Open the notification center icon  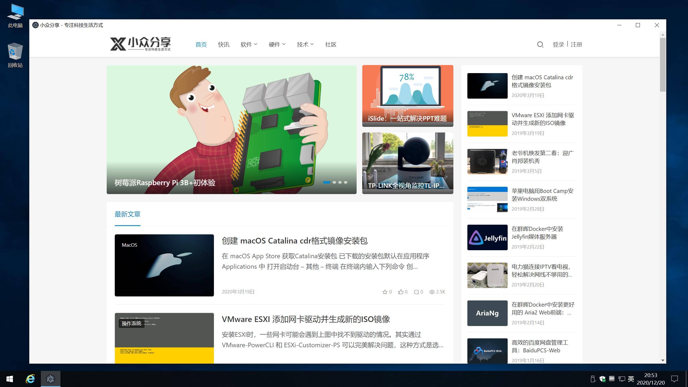pos(675,379)
